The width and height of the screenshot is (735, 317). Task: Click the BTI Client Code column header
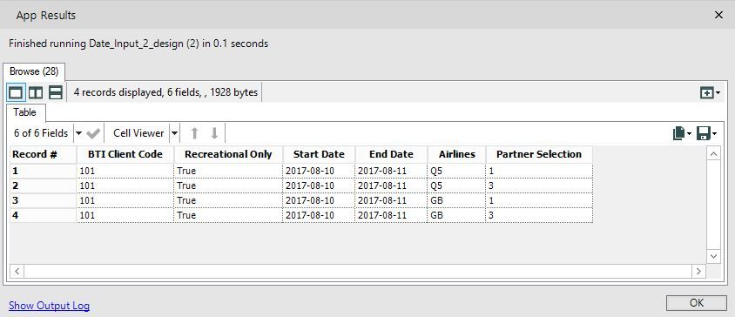[x=125, y=154]
